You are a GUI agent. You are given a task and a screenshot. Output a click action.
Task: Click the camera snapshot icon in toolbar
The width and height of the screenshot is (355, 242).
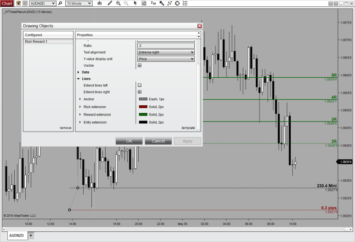[x=18, y=3]
